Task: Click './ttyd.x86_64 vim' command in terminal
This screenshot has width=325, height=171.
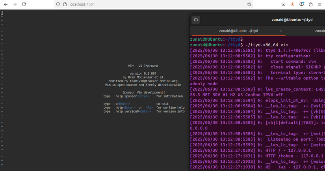Action: pyautogui.click(x=267, y=45)
